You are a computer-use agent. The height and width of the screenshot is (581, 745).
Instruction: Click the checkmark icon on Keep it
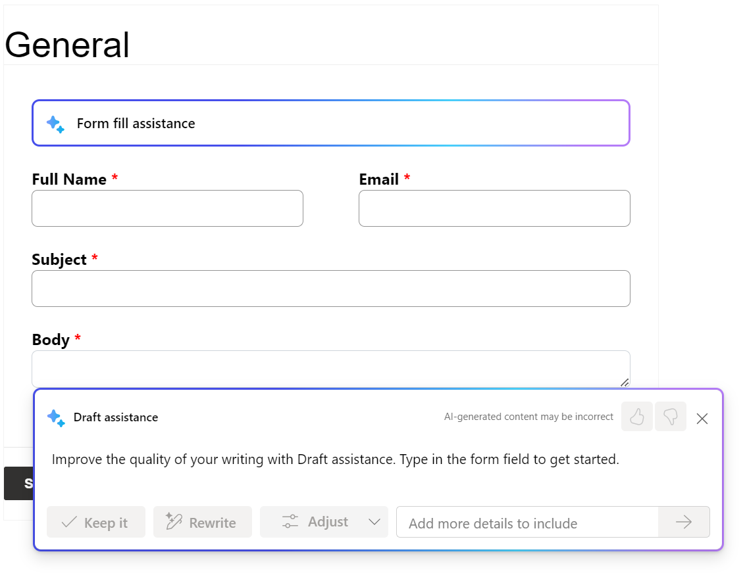(x=68, y=522)
